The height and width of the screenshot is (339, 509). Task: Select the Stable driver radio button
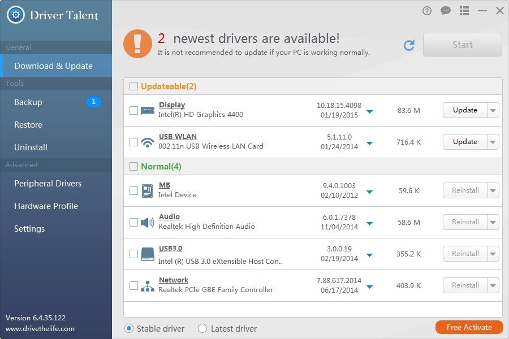(x=129, y=329)
